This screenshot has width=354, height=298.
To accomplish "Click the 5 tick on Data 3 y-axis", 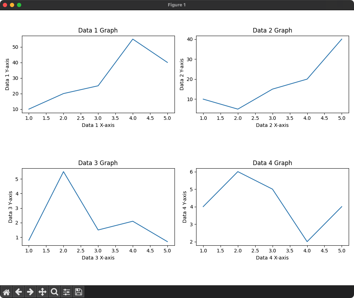I will (17, 179).
